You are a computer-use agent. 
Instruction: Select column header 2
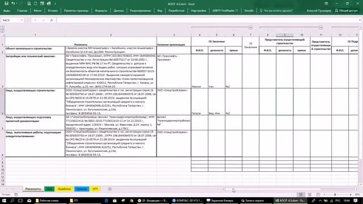[111, 35]
